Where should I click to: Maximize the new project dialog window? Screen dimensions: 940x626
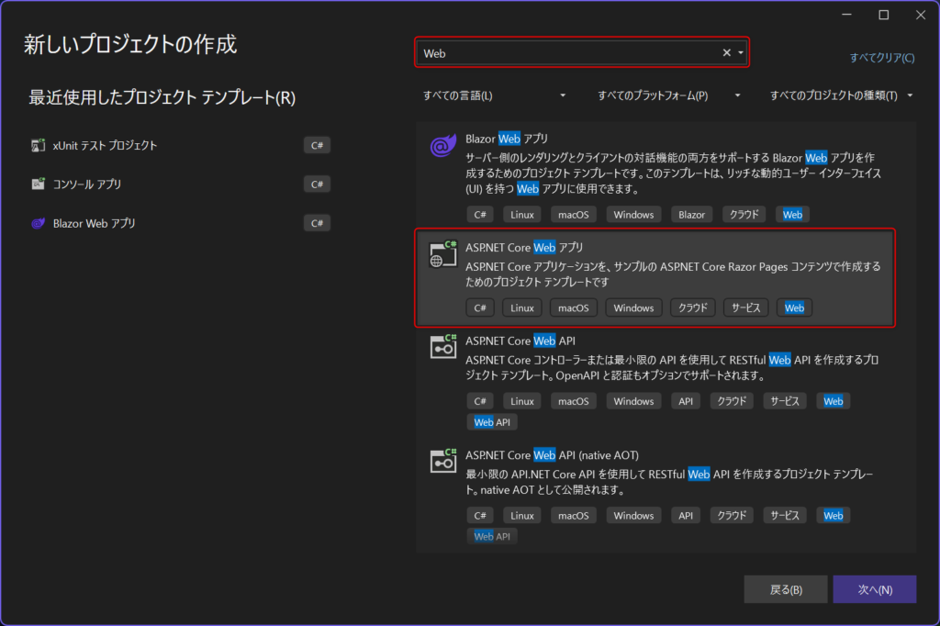click(884, 15)
